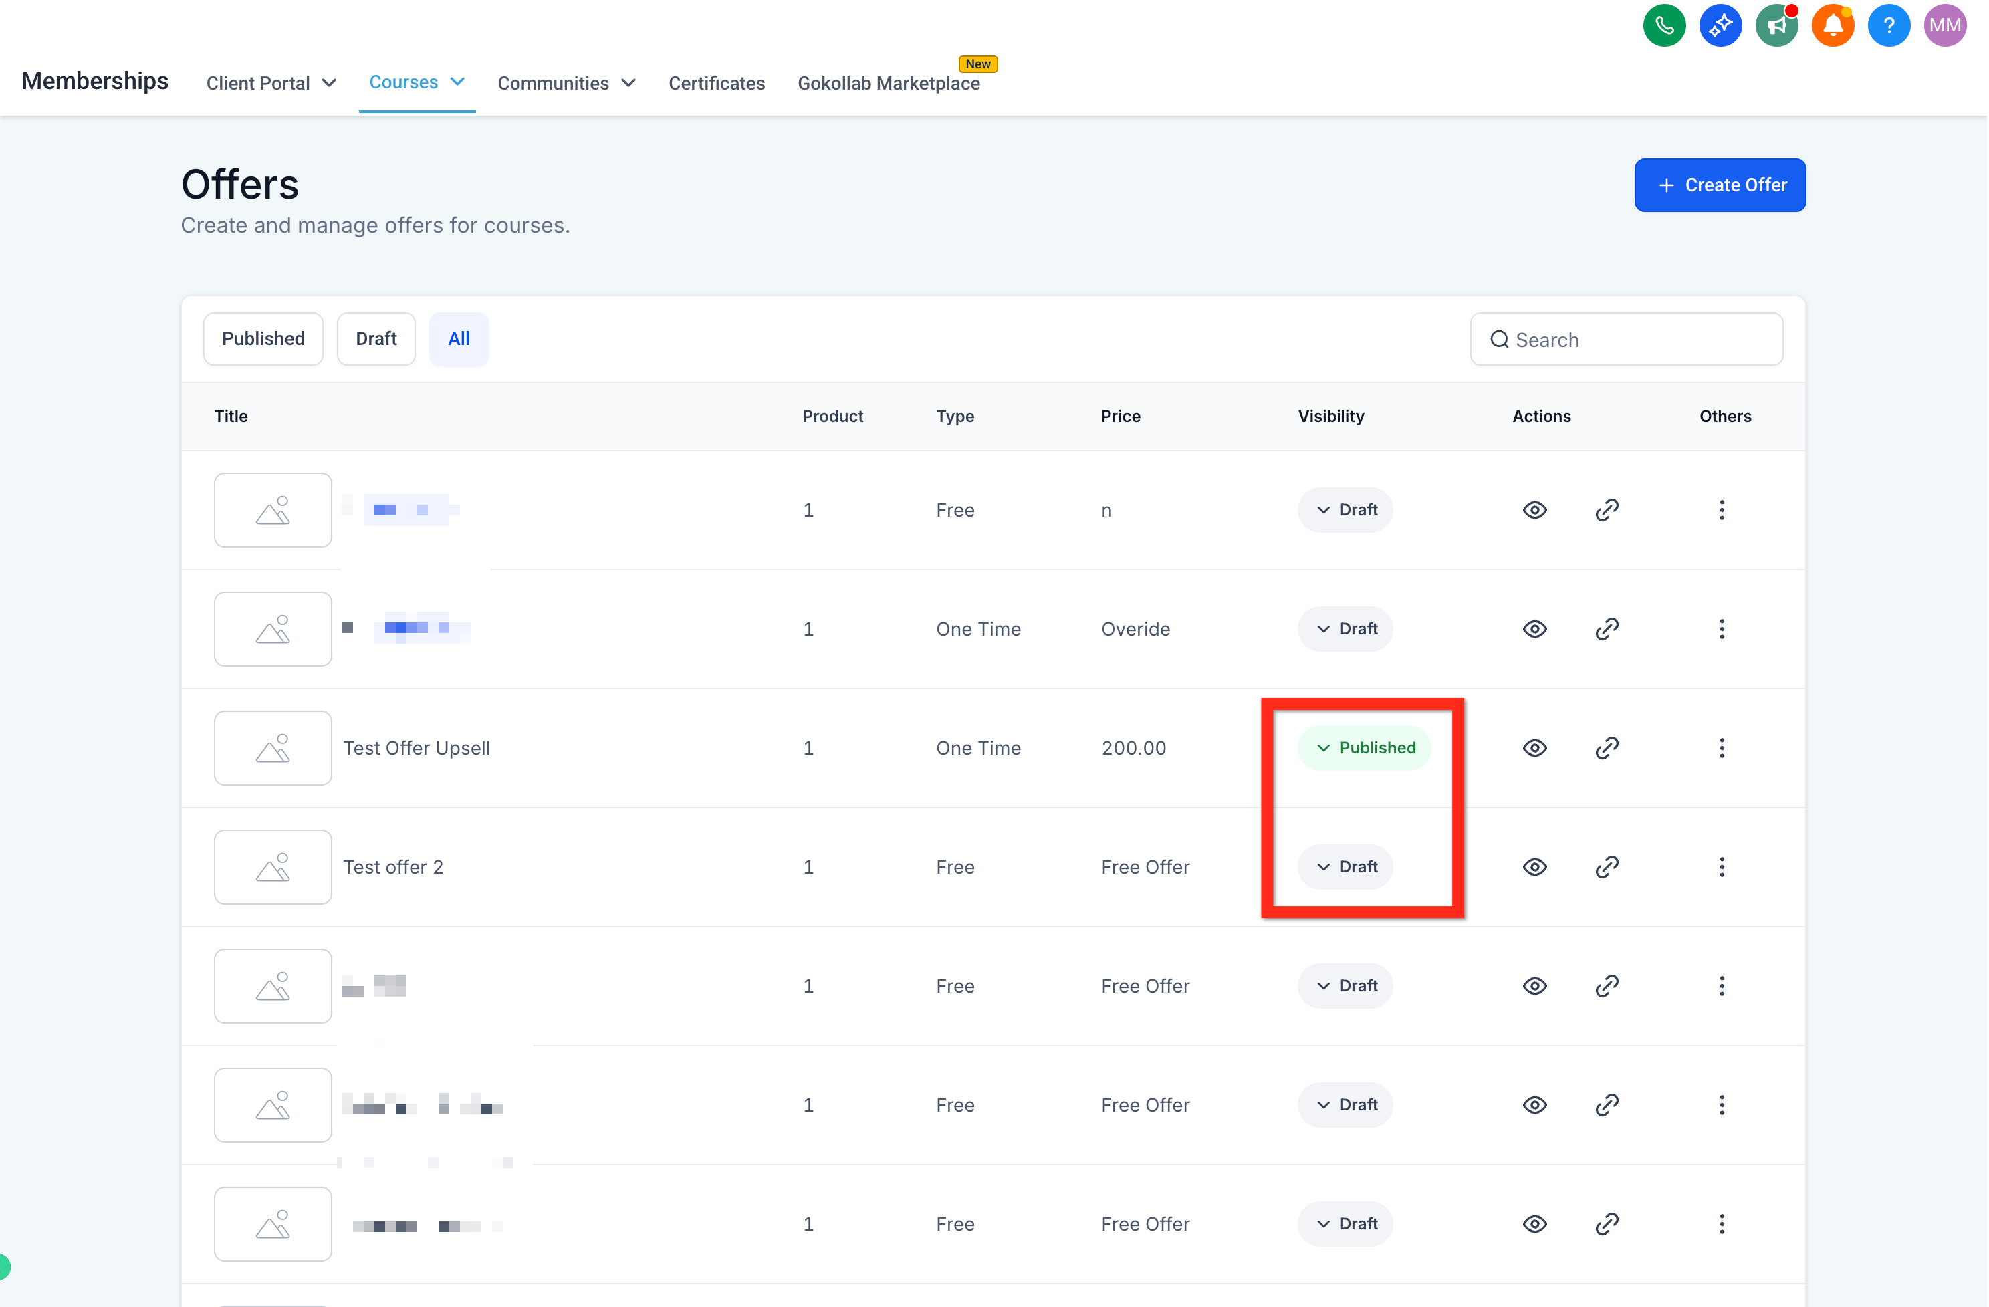
Task: Open Published visibility dropdown for Test Offer Upsell
Action: tap(1364, 748)
